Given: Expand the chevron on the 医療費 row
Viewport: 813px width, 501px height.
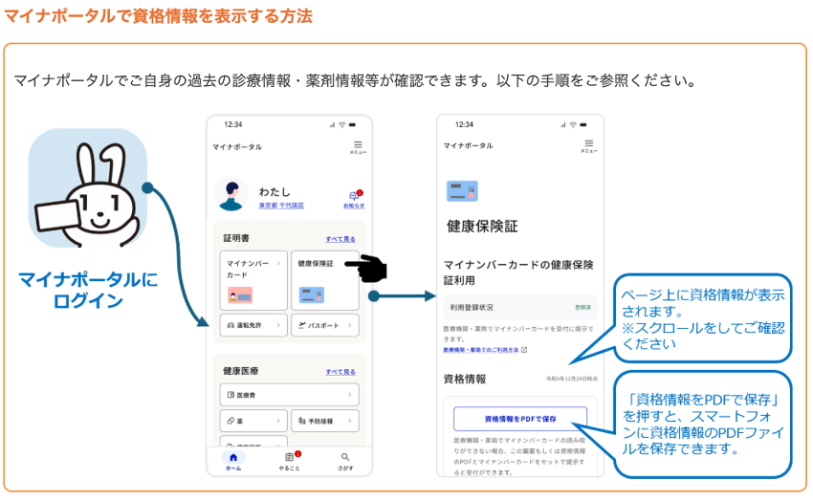Looking at the screenshot, I should point(350,395).
